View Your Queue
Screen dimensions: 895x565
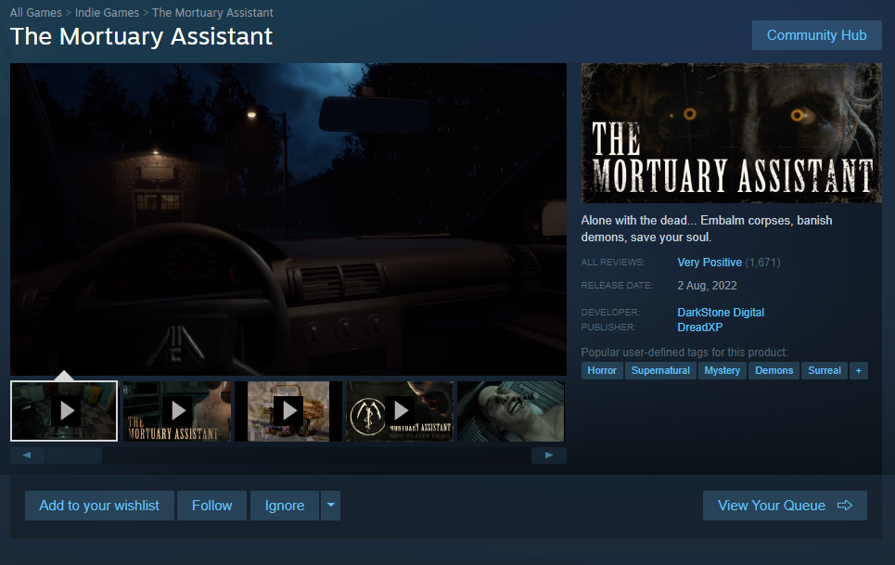pos(785,506)
